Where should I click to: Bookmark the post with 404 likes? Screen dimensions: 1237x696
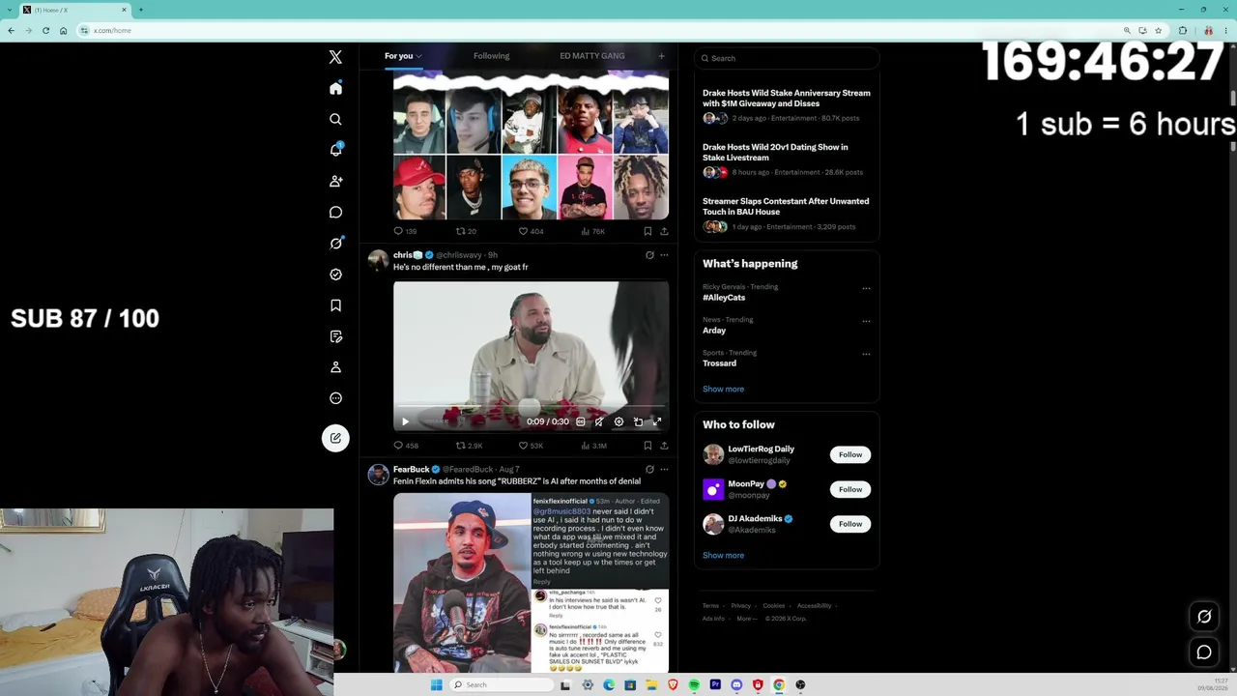(647, 231)
